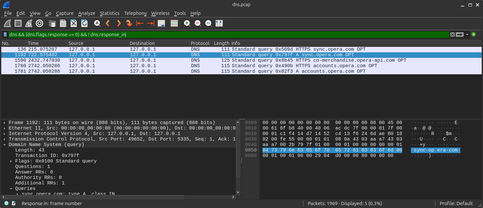
Task: Go to specified packet curved arrow
Action: (x=129, y=23)
